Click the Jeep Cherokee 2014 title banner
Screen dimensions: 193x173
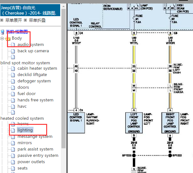30,10
